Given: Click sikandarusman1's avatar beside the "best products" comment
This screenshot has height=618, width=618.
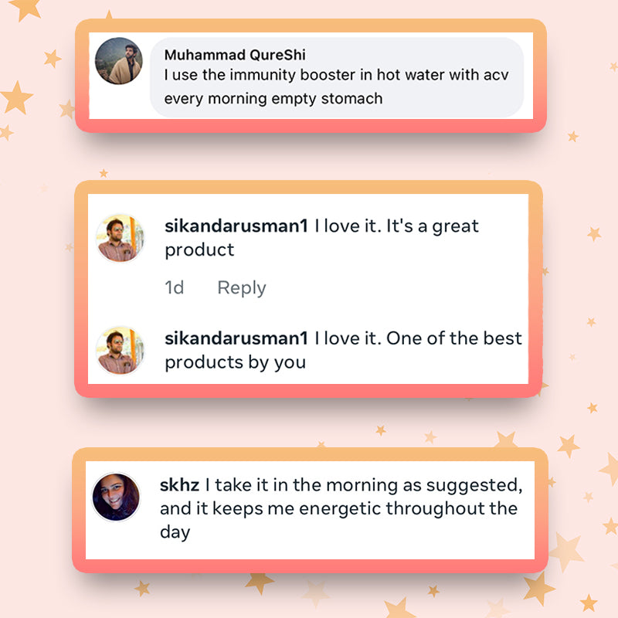Looking at the screenshot, I should 120,350.
